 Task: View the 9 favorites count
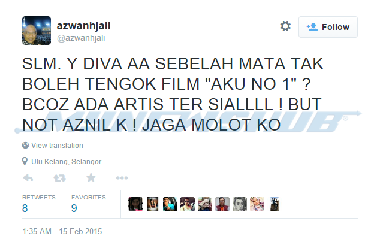coord(74,208)
